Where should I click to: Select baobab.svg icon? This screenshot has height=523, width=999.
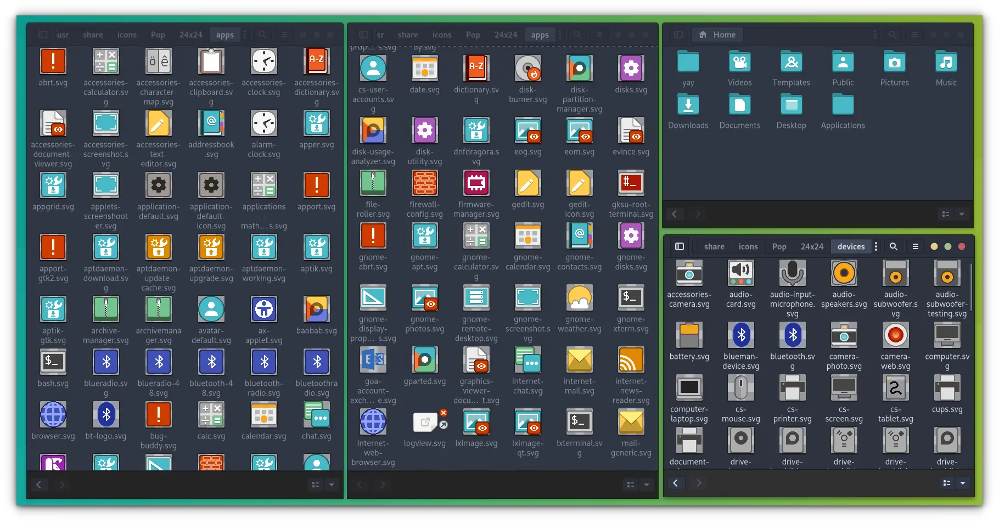tap(317, 309)
